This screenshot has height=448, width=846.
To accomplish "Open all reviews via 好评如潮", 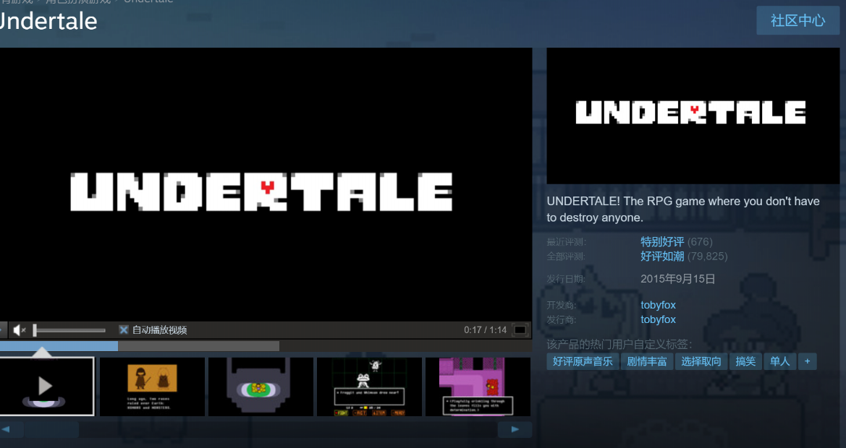I will click(662, 257).
